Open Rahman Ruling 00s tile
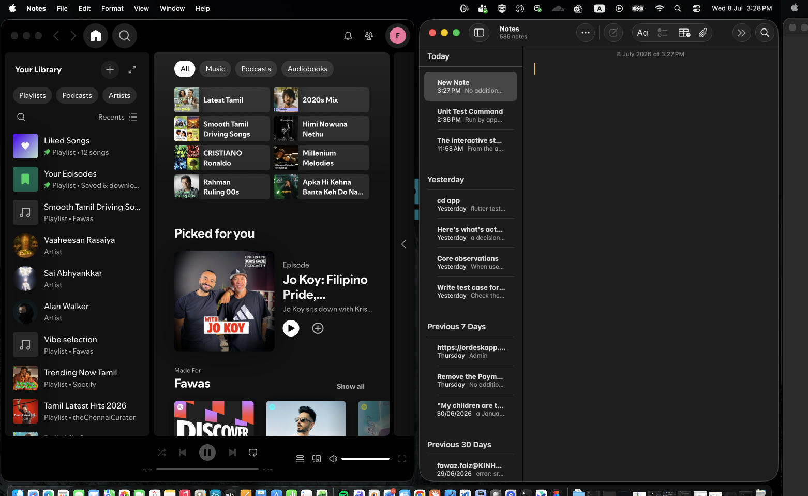 pyautogui.click(x=222, y=187)
